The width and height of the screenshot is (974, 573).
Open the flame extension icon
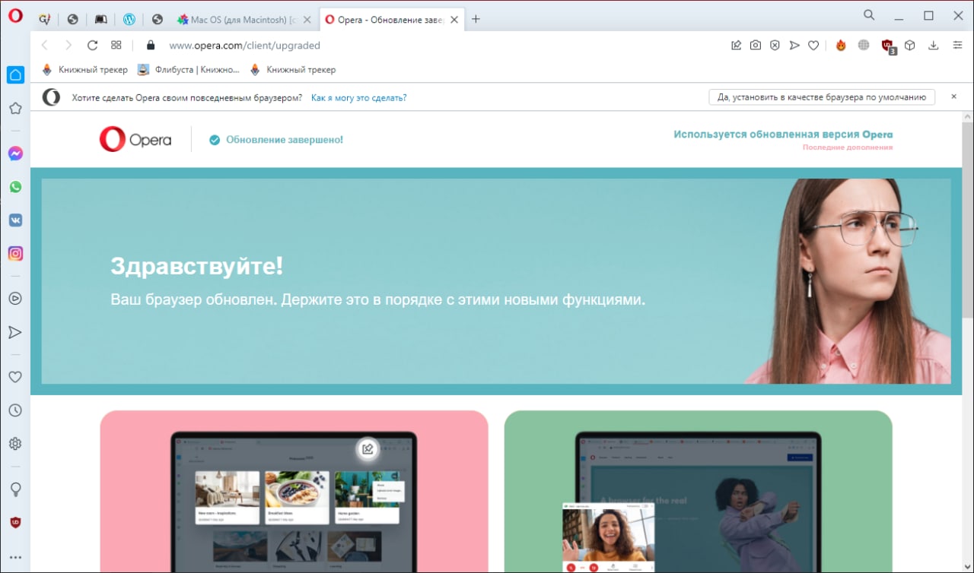(x=841, y=46)
